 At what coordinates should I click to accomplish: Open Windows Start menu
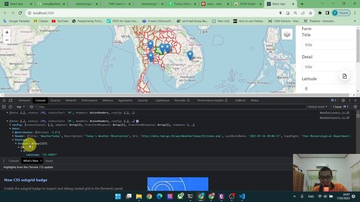118,196
